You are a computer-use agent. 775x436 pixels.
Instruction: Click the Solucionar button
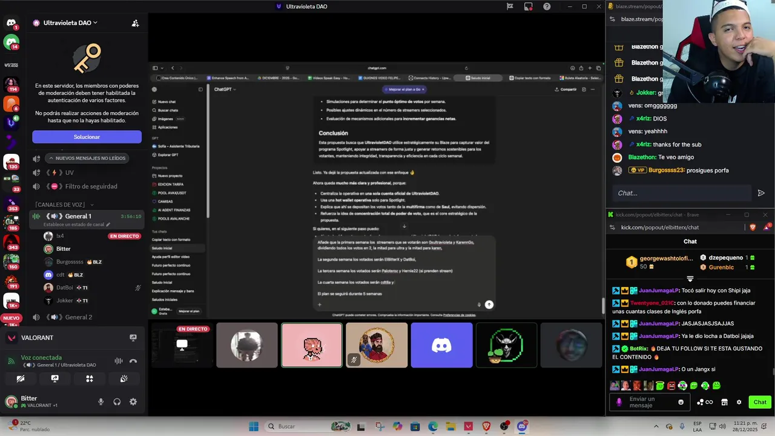87,137
